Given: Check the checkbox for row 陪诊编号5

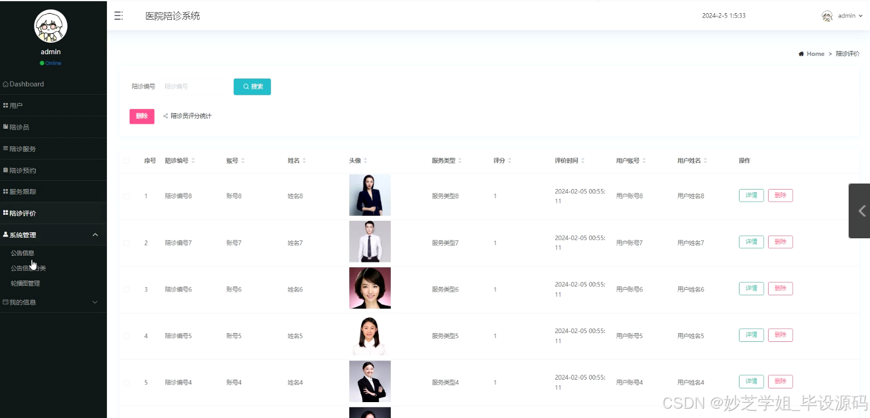Looking at the screenshot, I should [127, 336].
